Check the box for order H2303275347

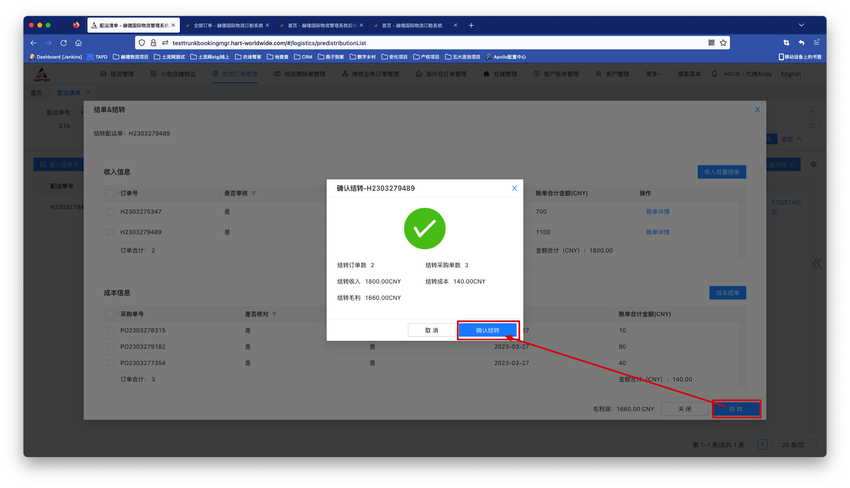(110, 212)
